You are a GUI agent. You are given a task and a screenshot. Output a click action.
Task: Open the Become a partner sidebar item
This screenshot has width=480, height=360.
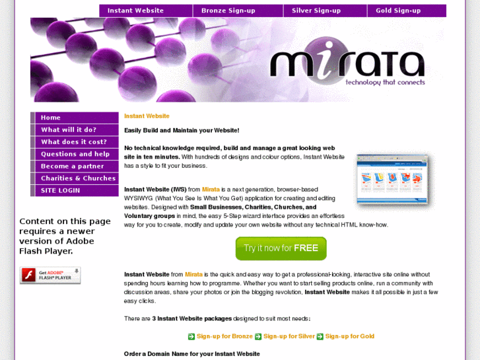(x=75, y=166)
